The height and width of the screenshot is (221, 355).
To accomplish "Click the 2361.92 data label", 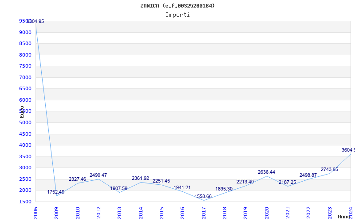I will point(140,179).
